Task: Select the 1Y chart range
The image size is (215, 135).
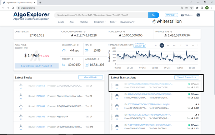Action: [180, 45]
